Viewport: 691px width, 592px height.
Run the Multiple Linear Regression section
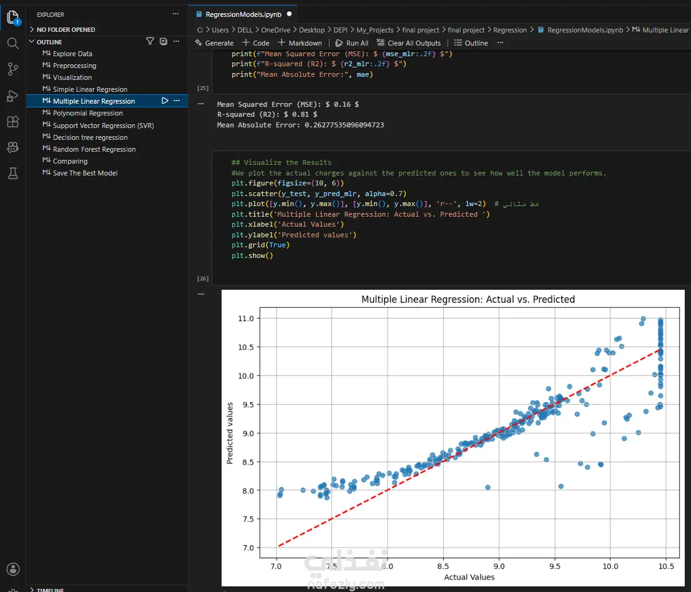pyautogui.click(x=165, y=101)
